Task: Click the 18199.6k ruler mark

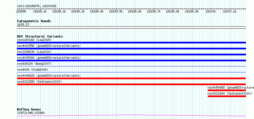Action: tap(135, 11)
